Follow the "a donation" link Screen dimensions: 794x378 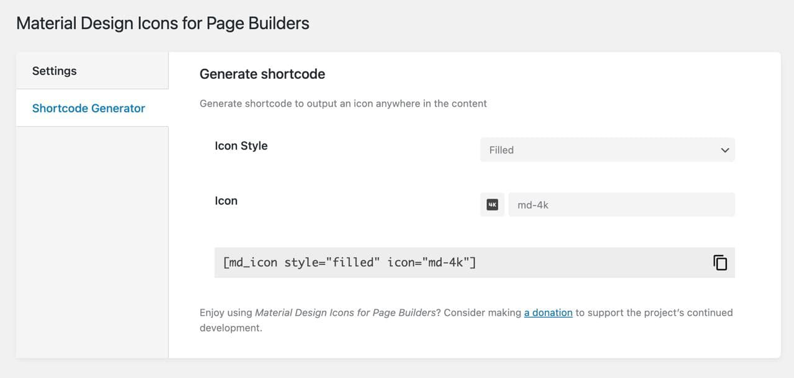[548, 312]
